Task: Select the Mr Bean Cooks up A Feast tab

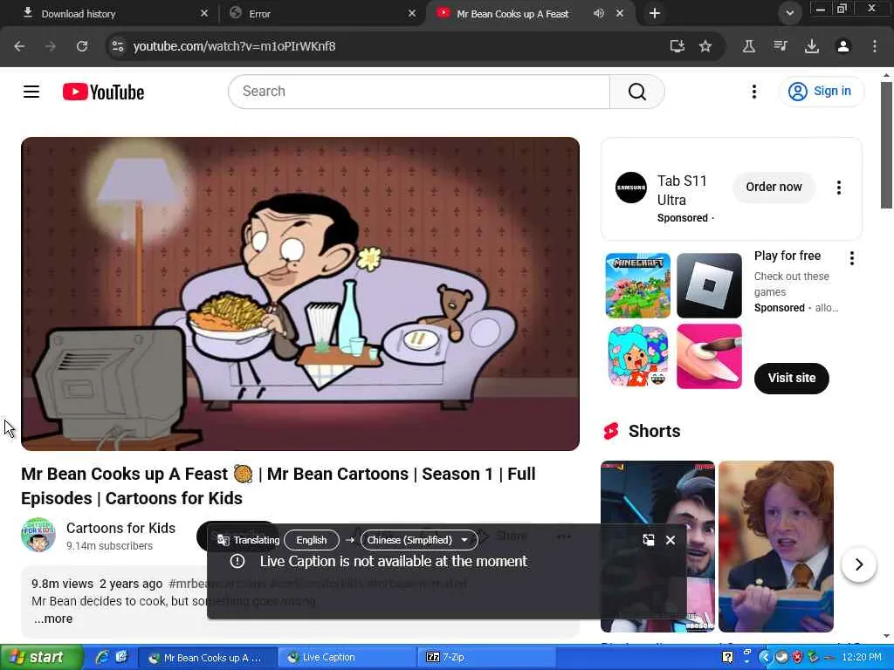Action: (512, 14)
